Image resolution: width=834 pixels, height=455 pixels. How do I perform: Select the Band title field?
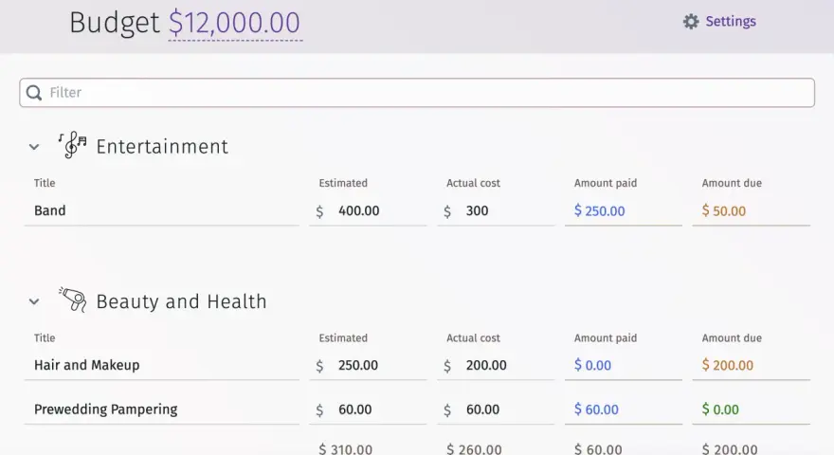coord(162,210)
